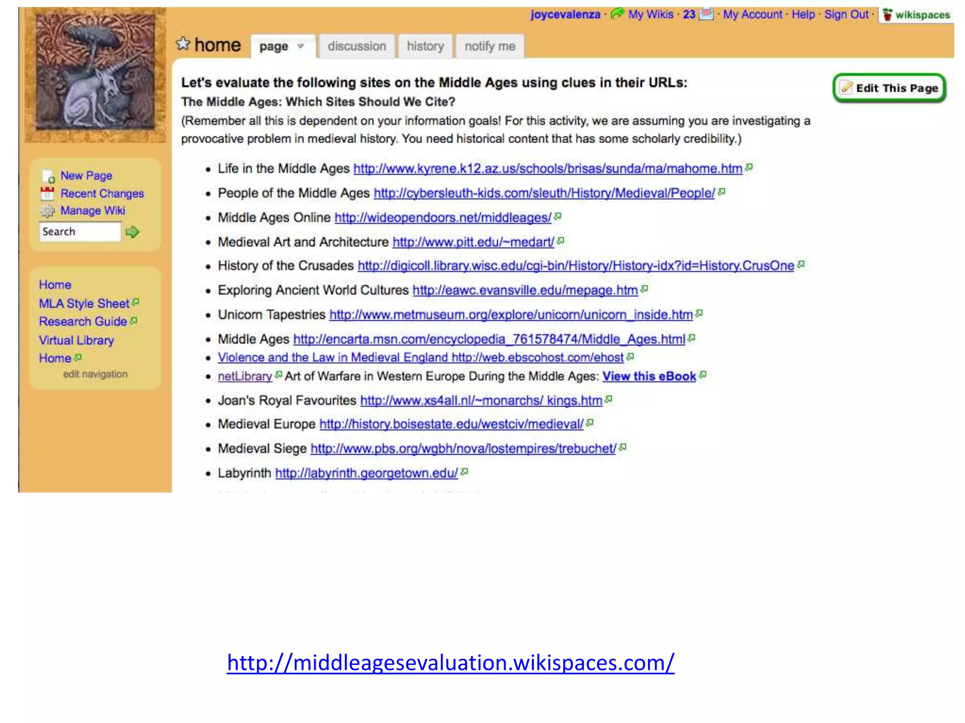This screenshot has width=965, height=723.
Task: Click inside the Search field
Action: [80, 232]
